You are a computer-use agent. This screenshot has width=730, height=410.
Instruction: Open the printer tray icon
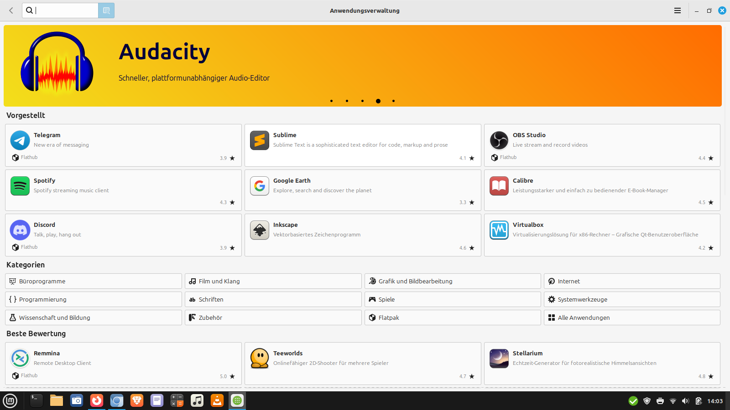click(660, 401)
